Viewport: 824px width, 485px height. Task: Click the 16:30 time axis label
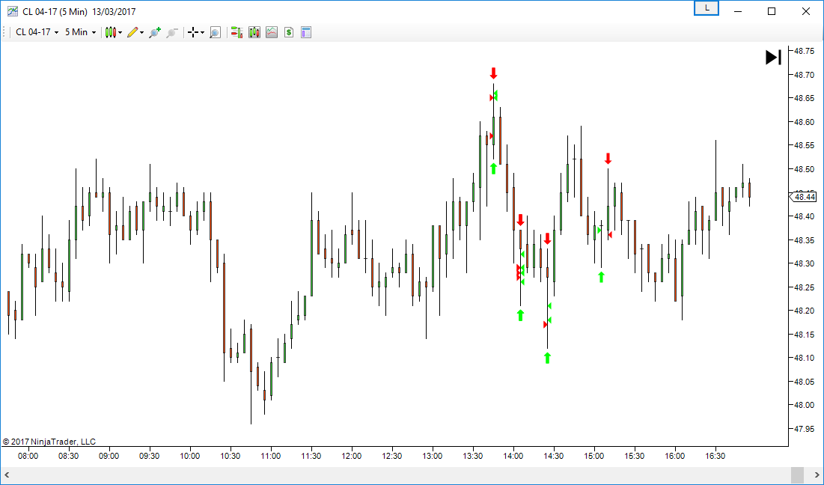[x=715, y=456]
